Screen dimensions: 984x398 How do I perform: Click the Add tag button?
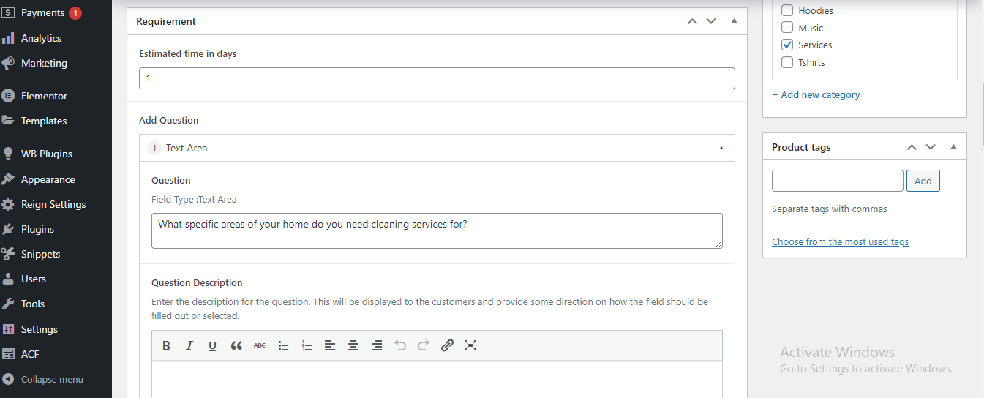(x=923, y=181)
